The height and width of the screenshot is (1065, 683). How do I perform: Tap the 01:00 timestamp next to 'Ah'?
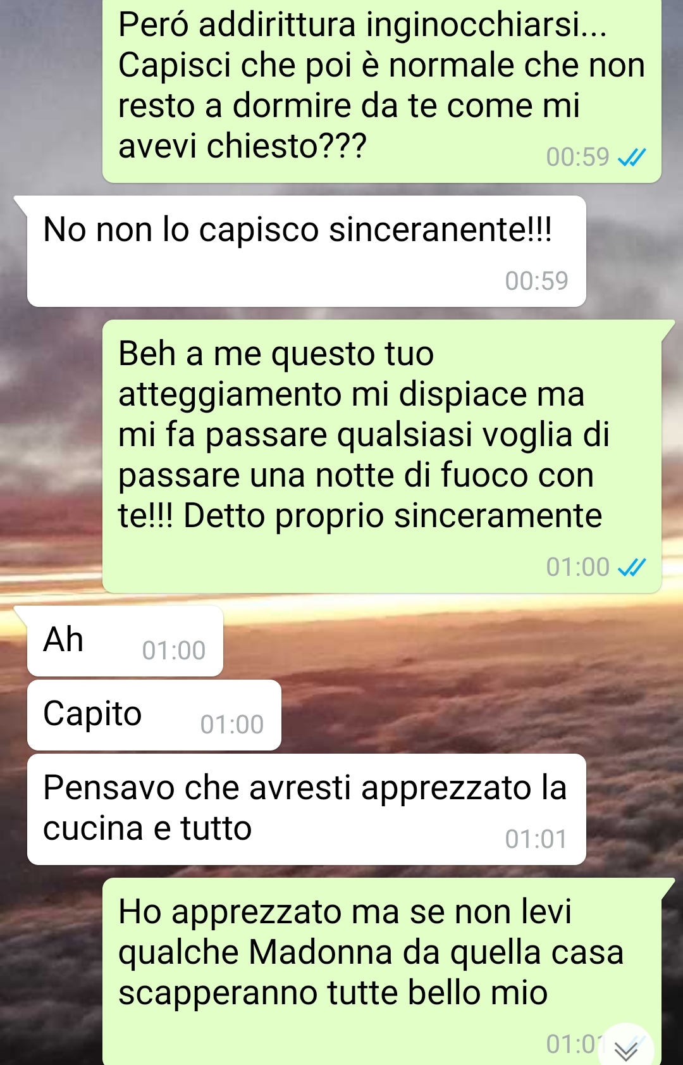tap(174, 651)
